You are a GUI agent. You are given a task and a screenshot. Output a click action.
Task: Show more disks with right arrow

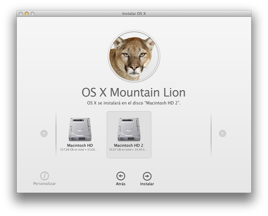[x=222, y=133]
